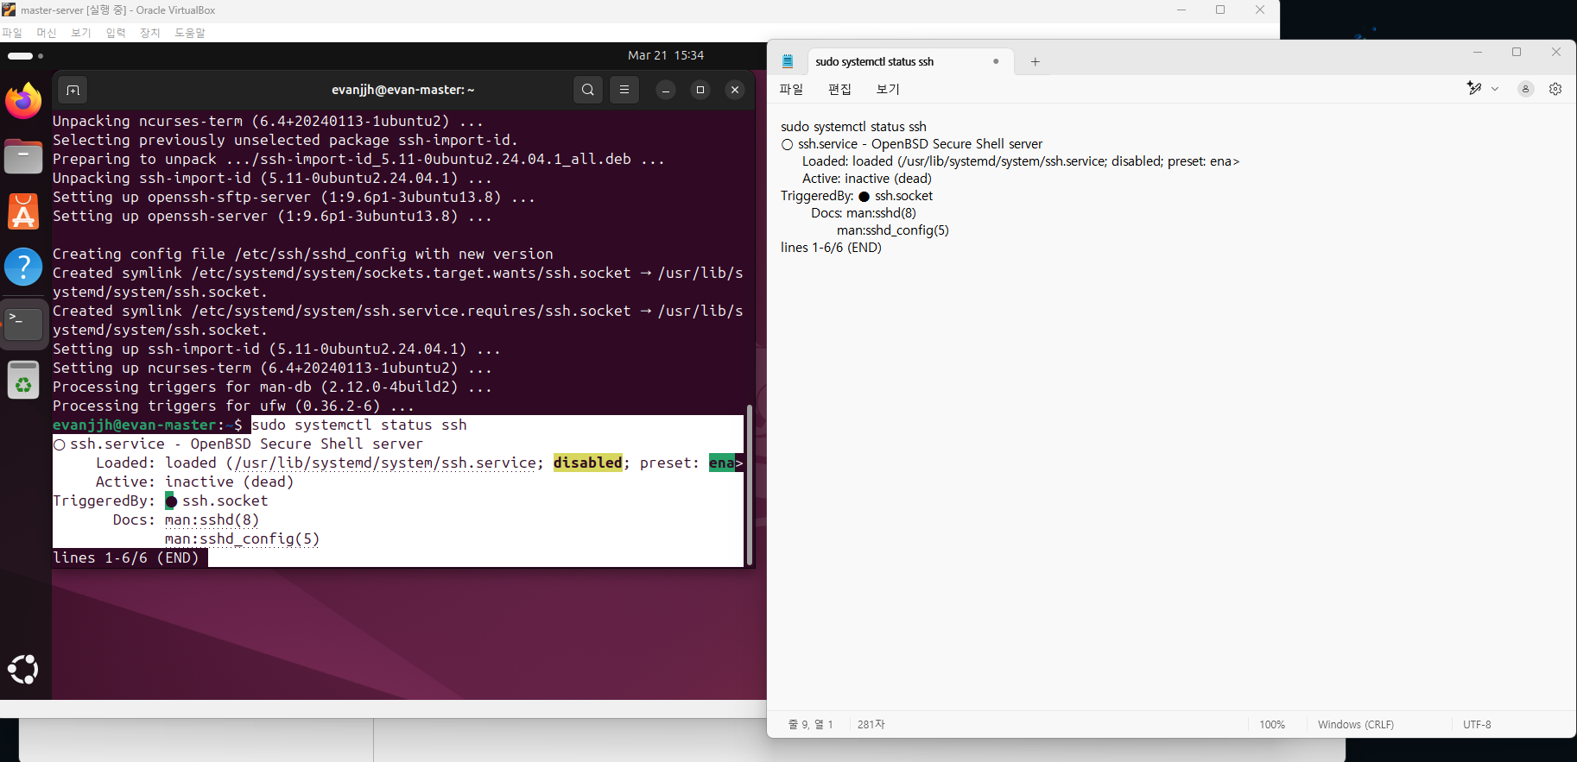
Task: Open VirtualBox 보기 menu
Action: 81,33
